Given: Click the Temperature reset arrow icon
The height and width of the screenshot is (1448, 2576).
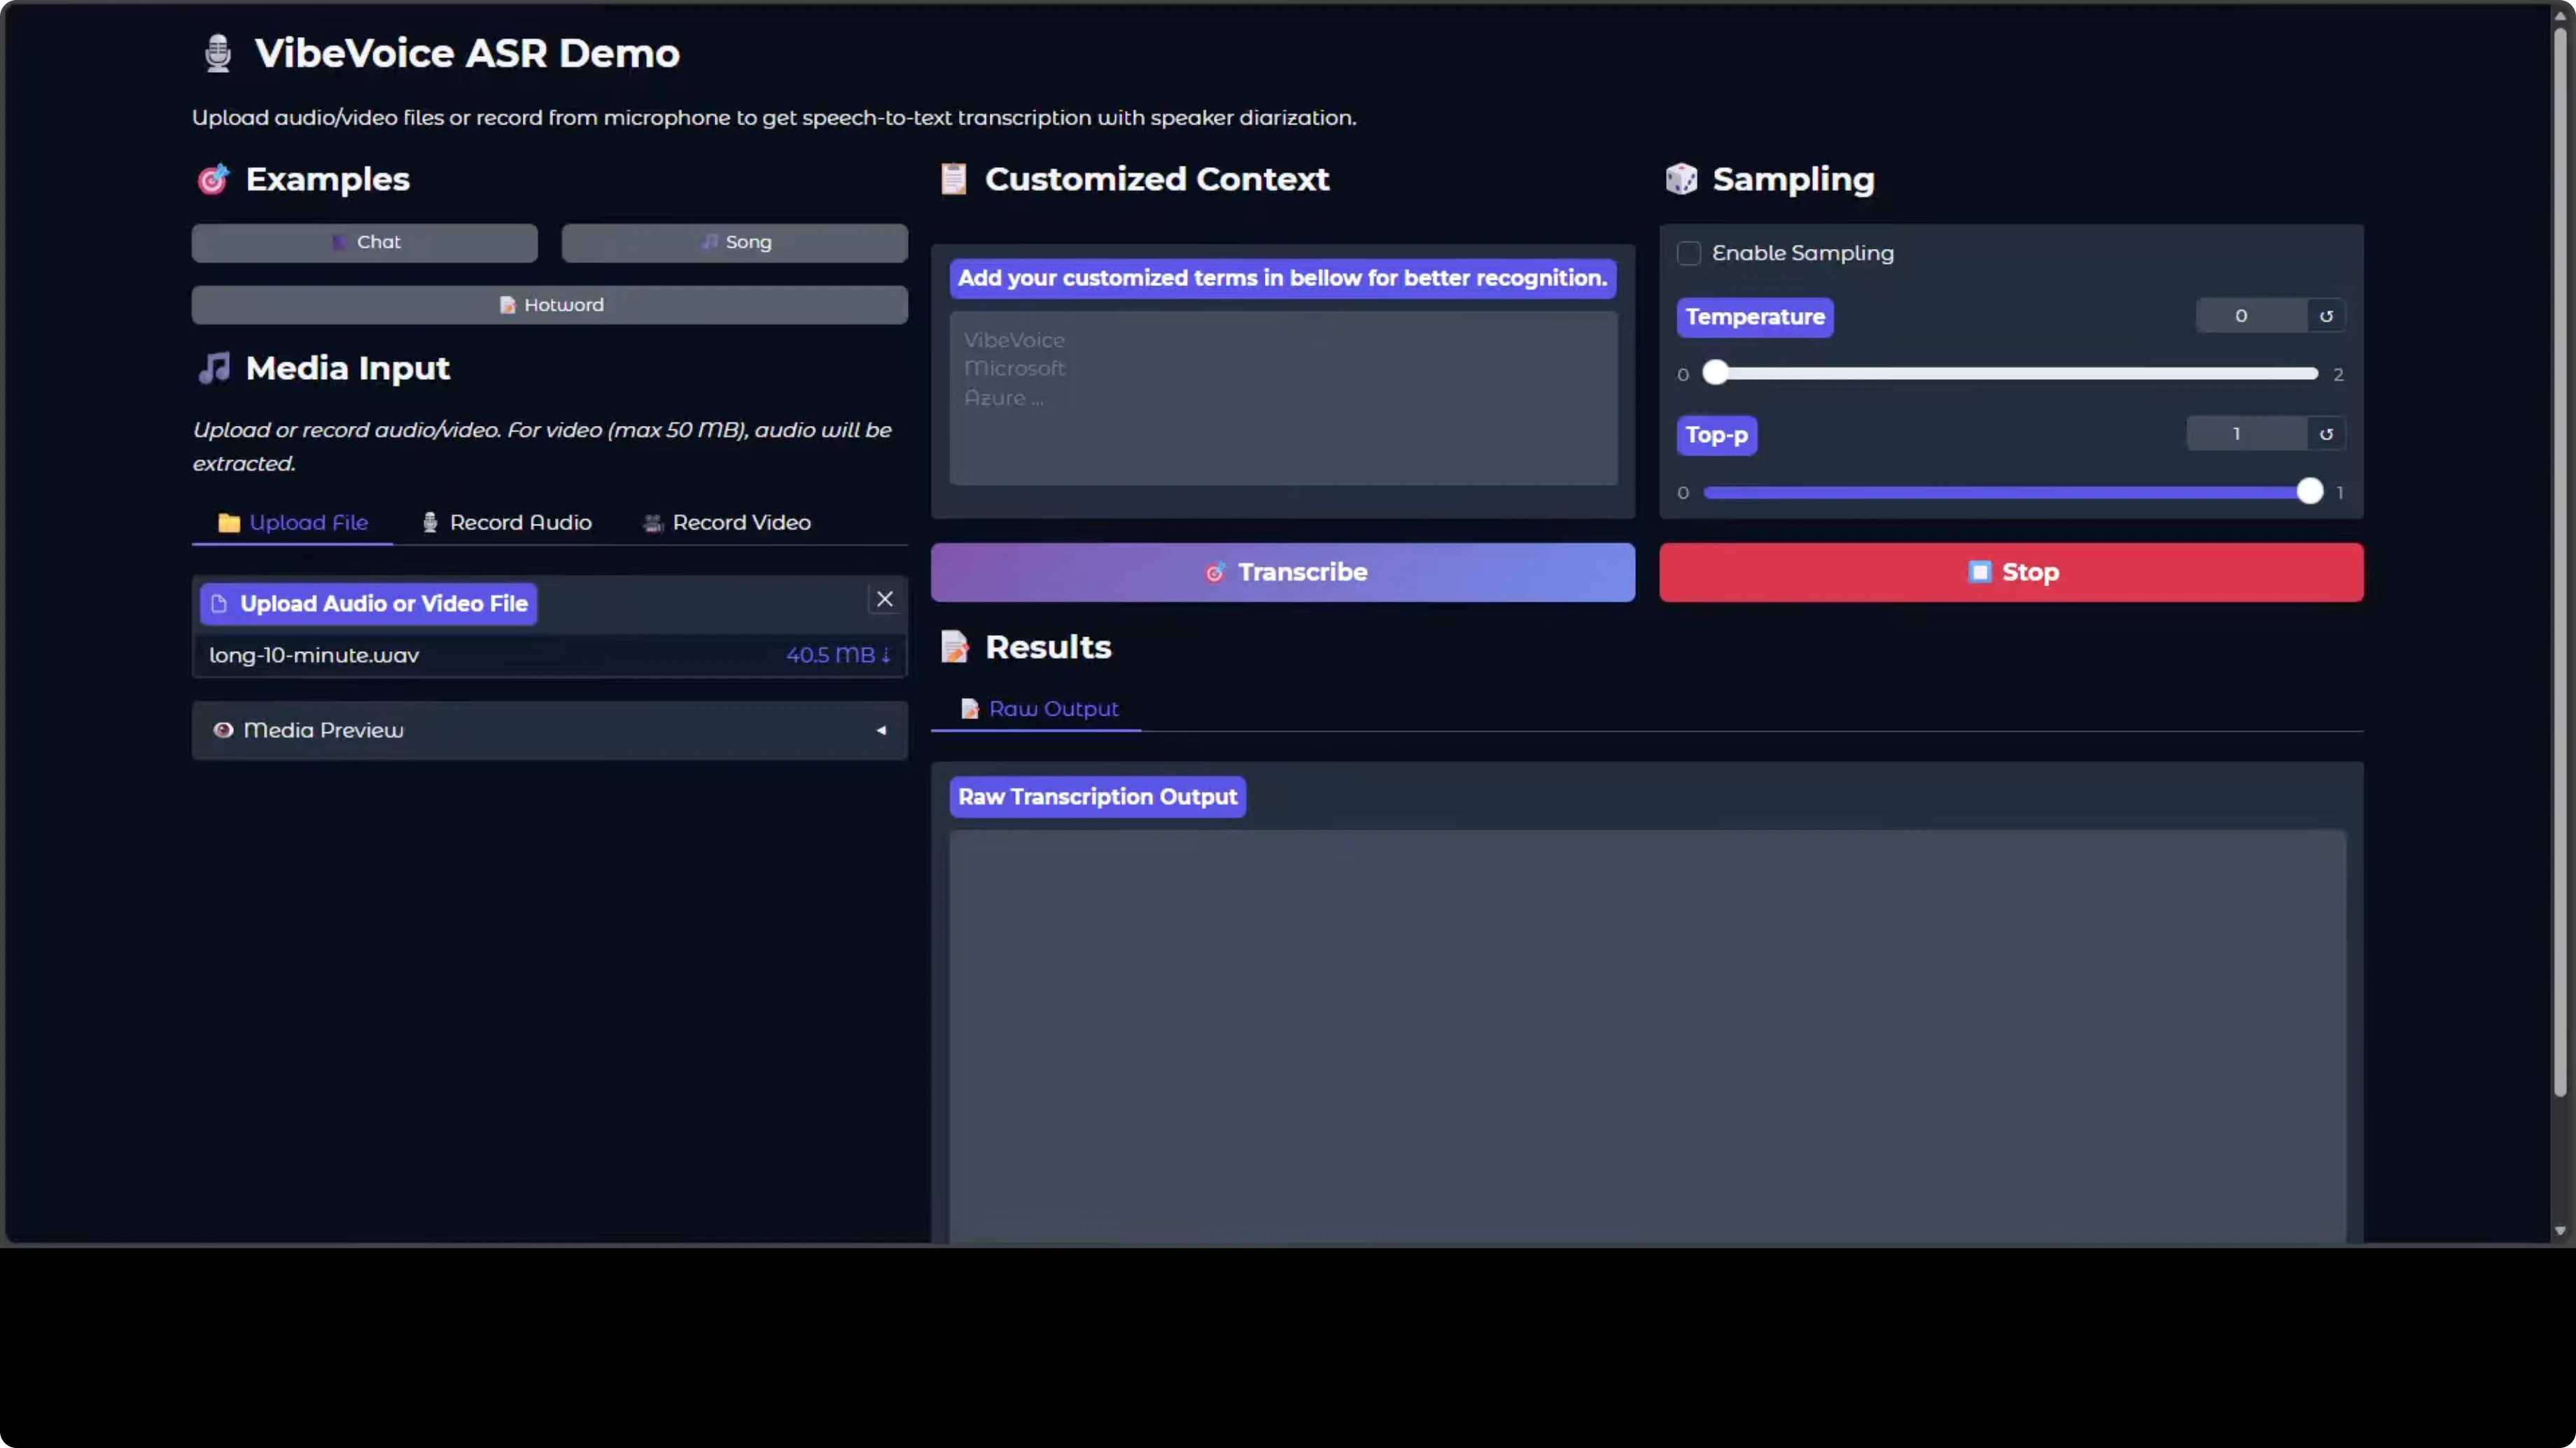Looking at the screenshot, I should point(2326,315).
